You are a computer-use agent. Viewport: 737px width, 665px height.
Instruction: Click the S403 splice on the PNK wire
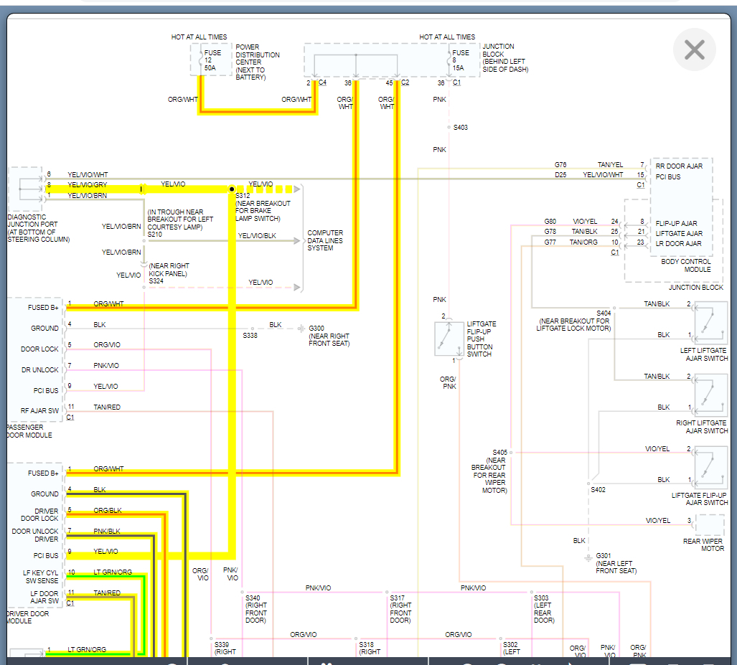click(449, 128)
